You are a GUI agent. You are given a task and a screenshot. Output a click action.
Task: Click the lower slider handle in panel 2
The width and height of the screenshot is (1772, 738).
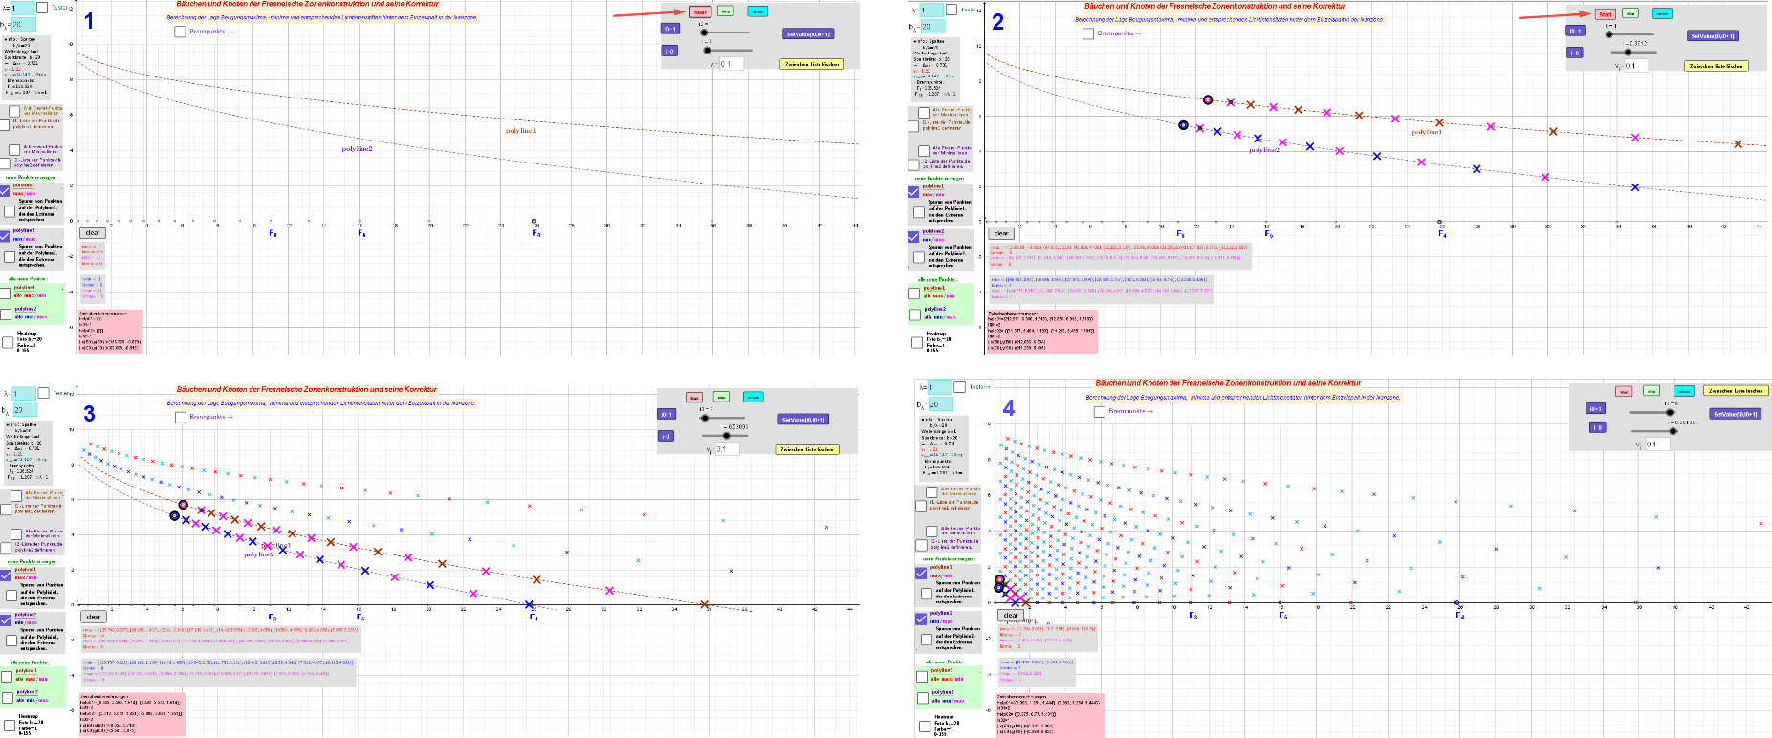point(1629,53)
